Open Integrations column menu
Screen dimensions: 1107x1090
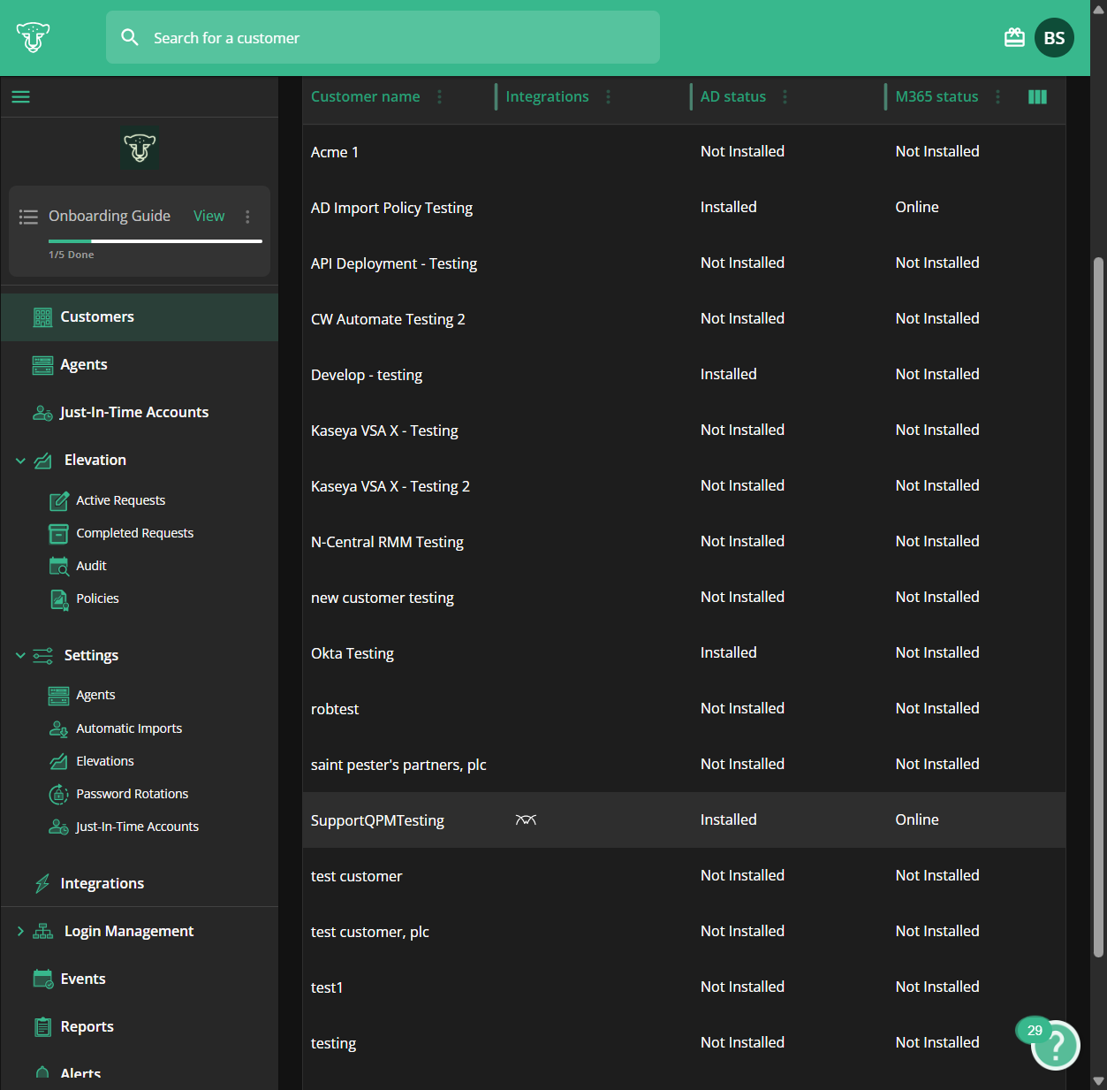(x=608, y=97)
